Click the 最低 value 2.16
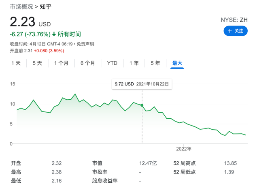255x186 pixels. tap(57, 181)
